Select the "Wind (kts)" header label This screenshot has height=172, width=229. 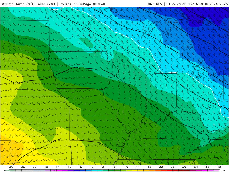tap(46, 4)
